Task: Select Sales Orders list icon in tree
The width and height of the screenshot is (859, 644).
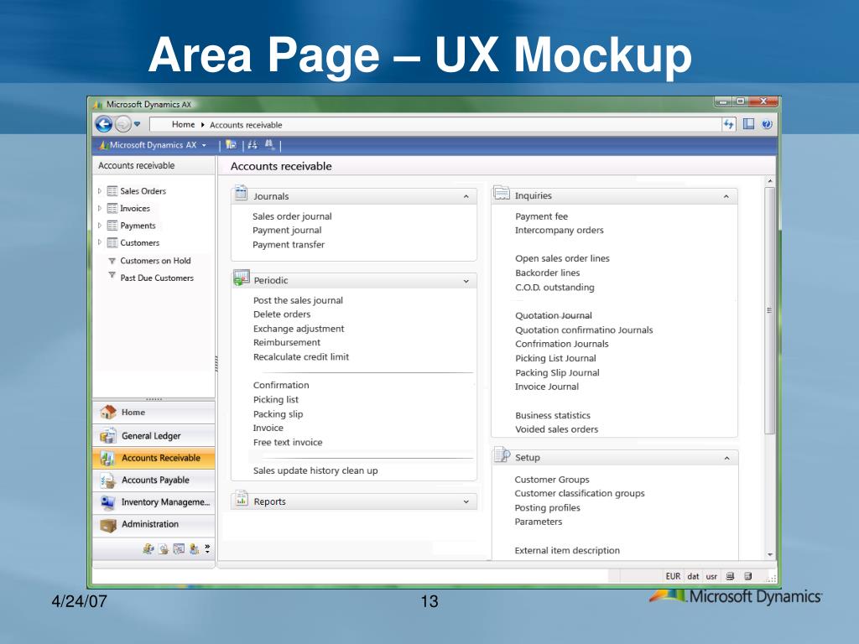Action: 112,191
